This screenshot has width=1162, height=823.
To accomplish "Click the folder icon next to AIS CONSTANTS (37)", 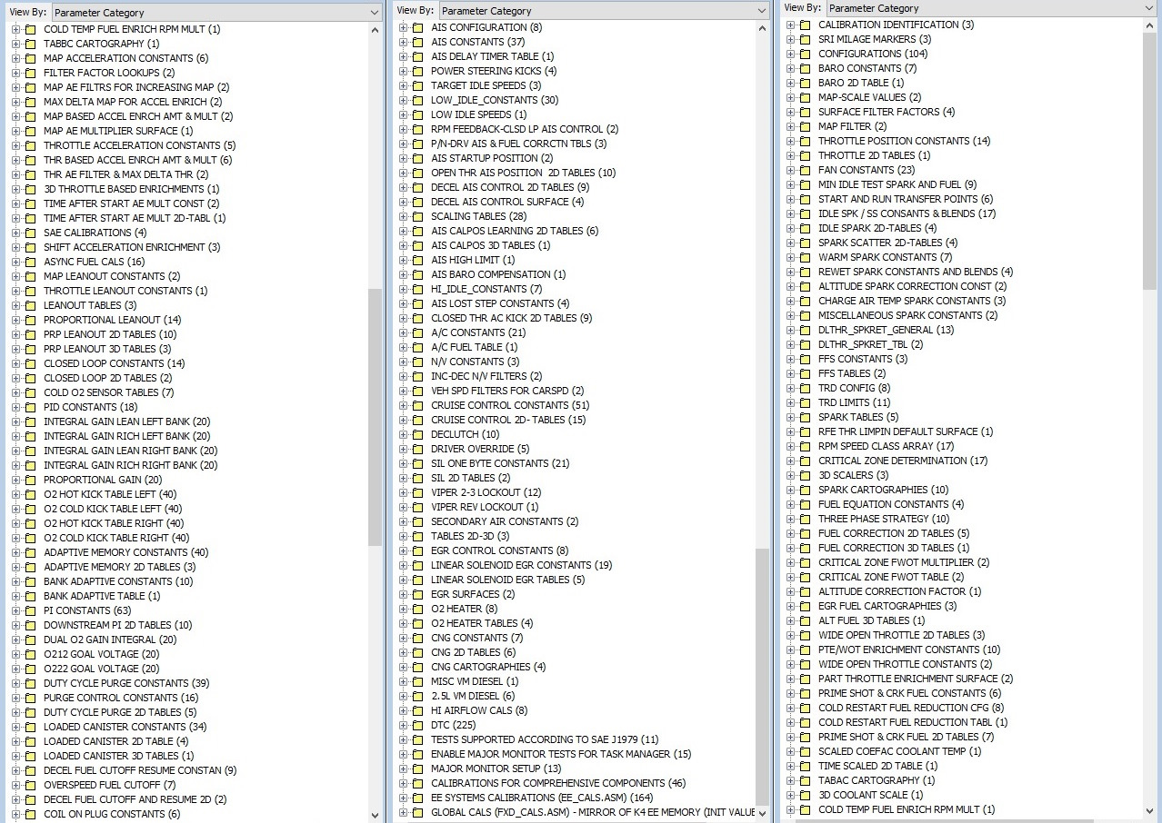I will [417, 42].
